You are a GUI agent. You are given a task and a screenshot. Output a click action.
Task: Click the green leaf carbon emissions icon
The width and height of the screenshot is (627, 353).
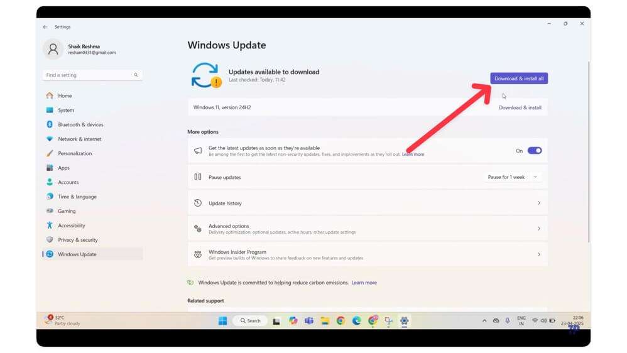click(x=191, y=283)
